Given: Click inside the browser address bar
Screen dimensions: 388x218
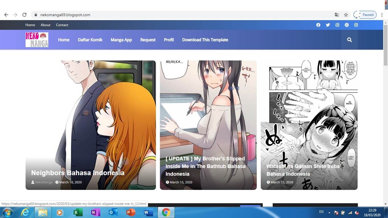Looking at the screenshot, I should tap(114, 15).
